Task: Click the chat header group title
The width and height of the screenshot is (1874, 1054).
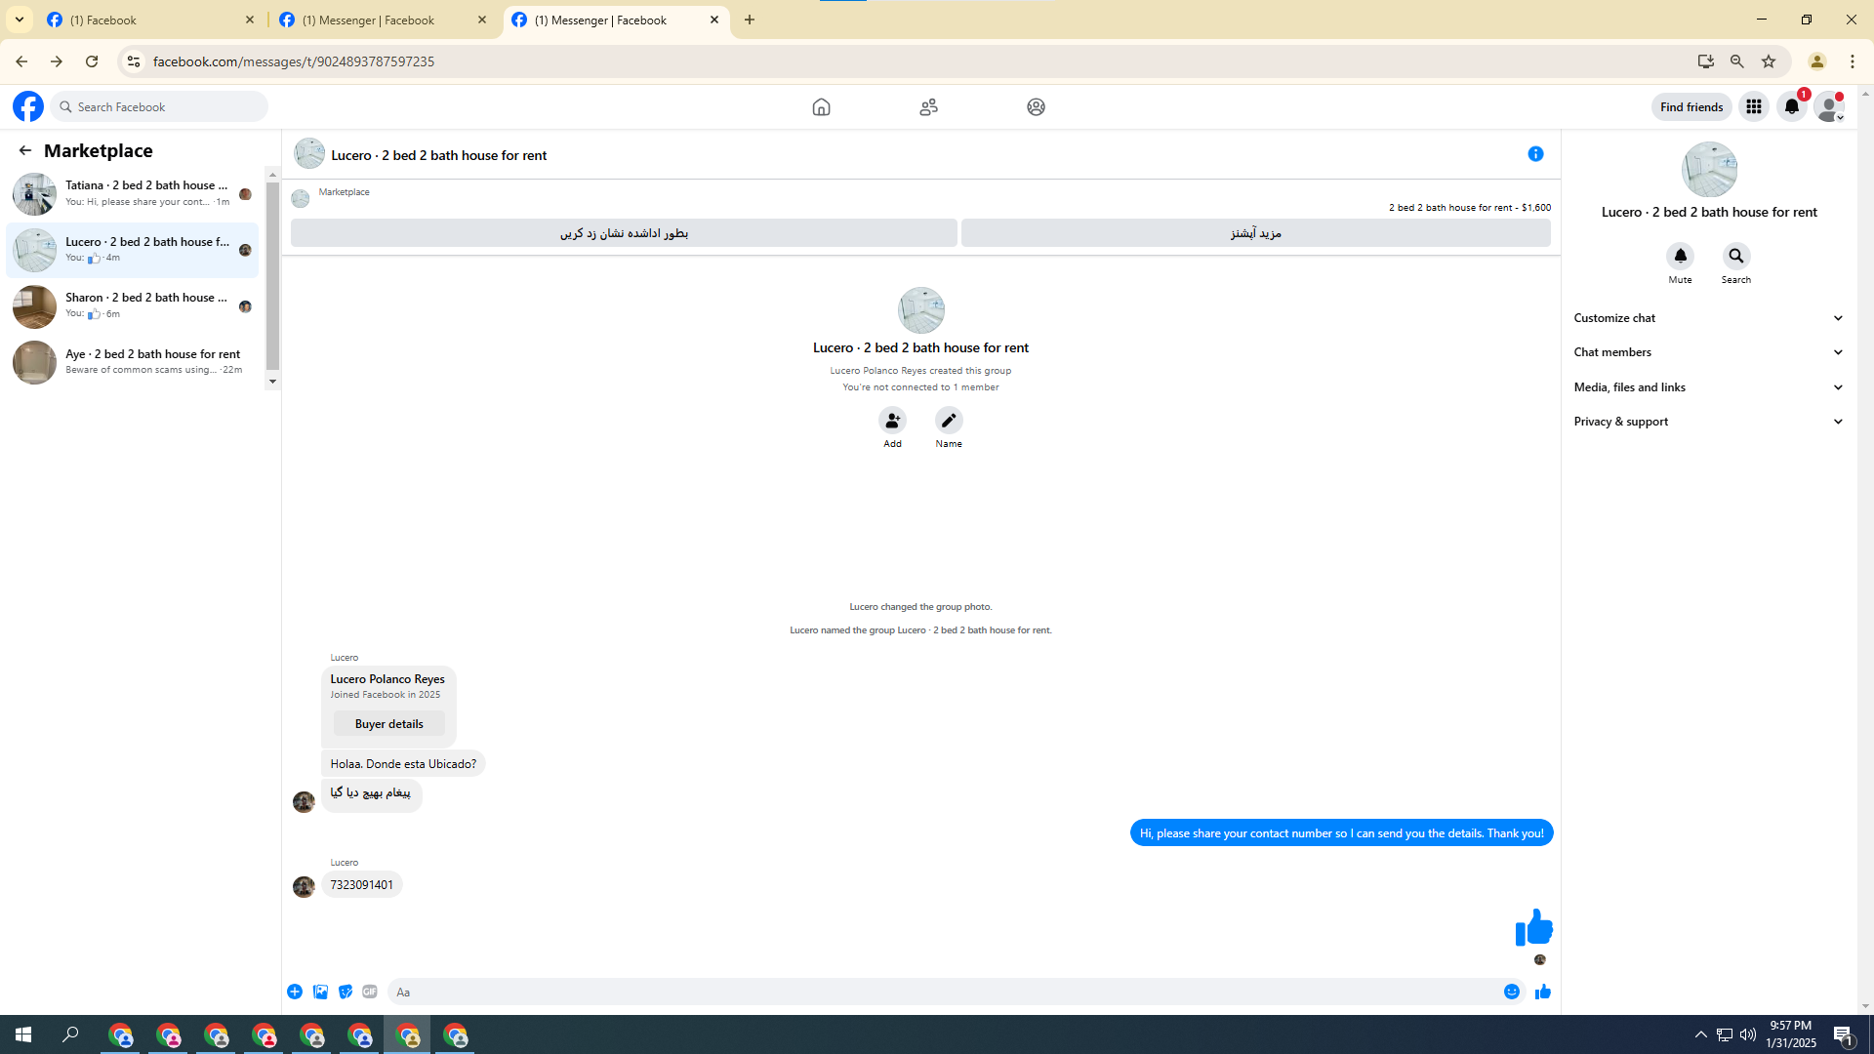Action: pyautogui.click(x=439, y=155)
